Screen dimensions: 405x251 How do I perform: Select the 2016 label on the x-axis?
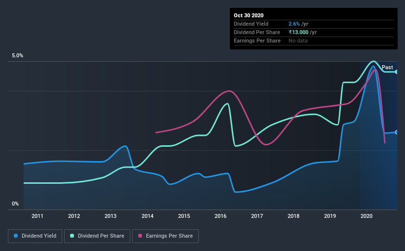[x=221, y=216]
